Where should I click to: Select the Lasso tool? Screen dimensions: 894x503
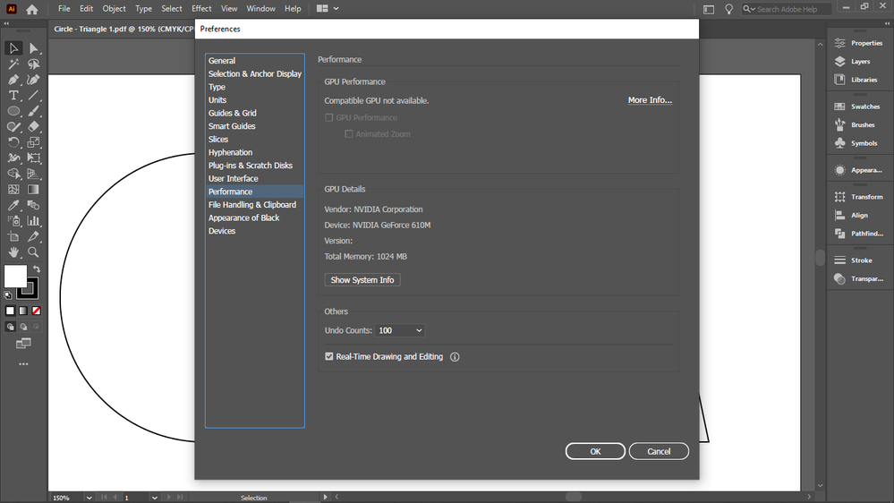pyautogui.click(x=34, y=64)
